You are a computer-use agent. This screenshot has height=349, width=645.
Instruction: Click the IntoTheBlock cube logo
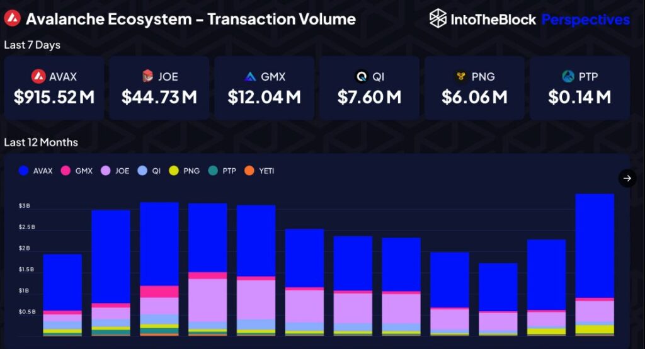[438, 19]
